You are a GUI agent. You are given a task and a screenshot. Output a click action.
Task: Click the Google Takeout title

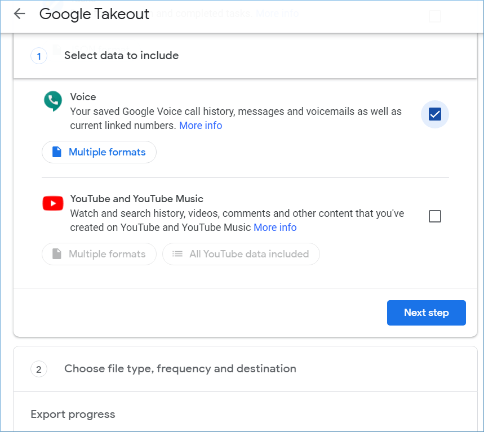[94, 14]
